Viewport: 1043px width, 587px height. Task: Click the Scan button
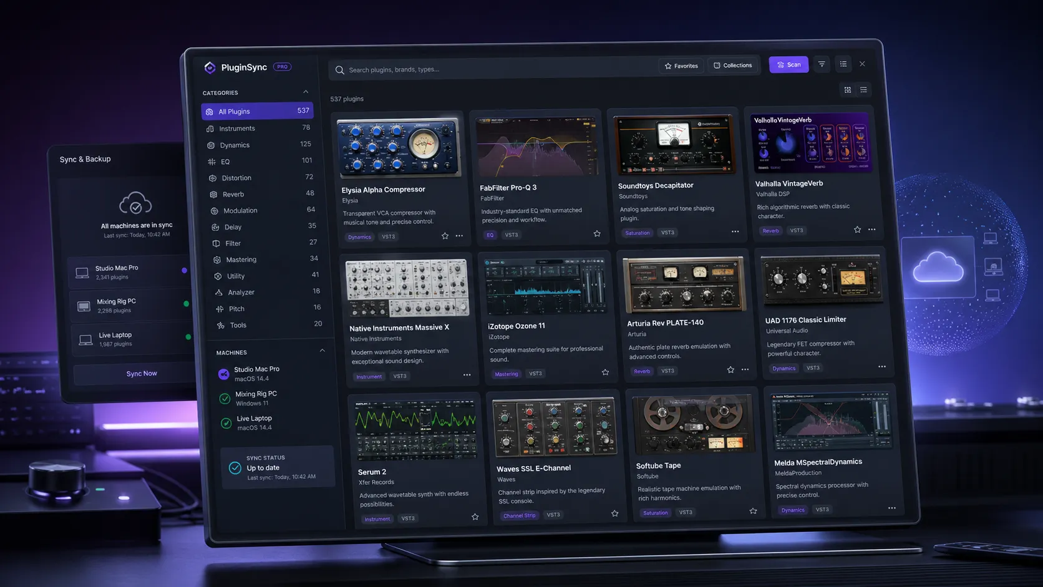[788, 64]
